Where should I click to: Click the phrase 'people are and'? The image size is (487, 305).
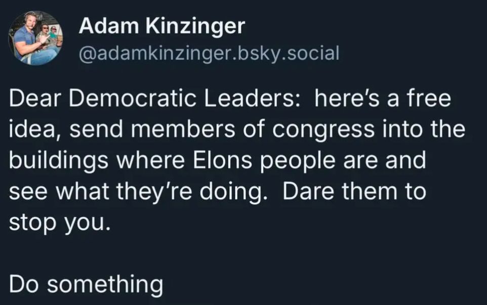pos(343,161)
